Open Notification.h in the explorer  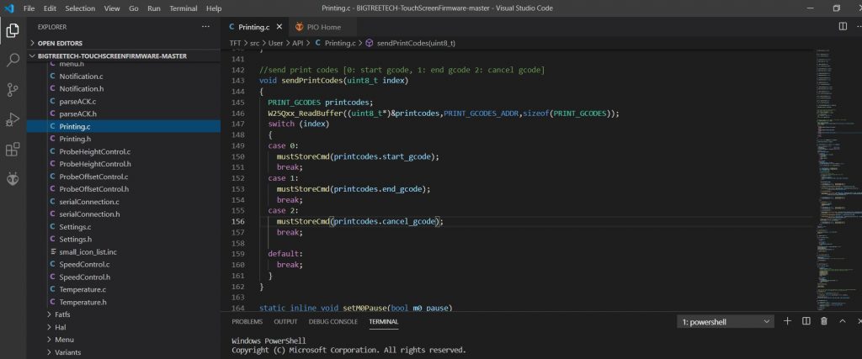pos(124,88)
